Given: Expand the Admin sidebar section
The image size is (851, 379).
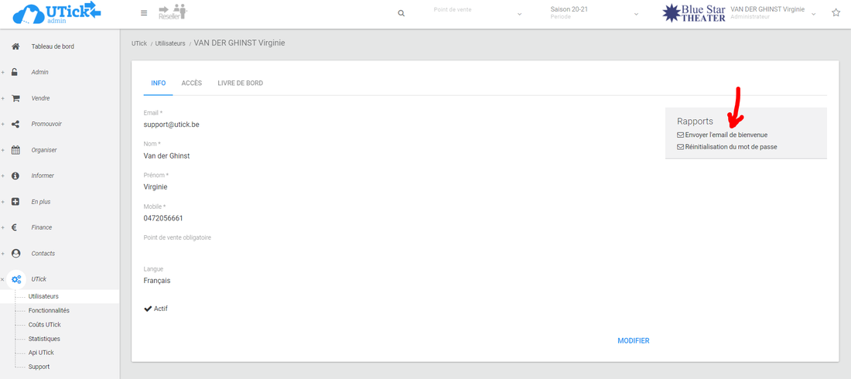Looking at the screenshot, I should pos(3,73).
